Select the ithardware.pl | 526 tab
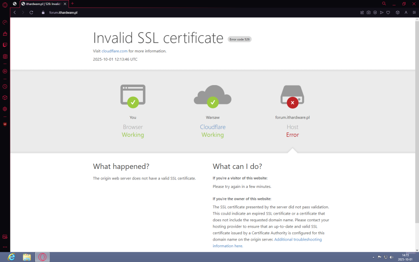 point(42,3)
